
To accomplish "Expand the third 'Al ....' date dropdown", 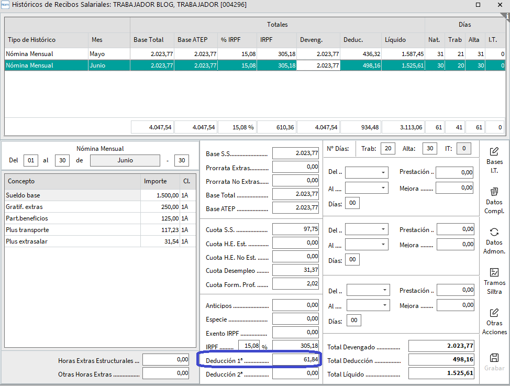I will (x=384, y=305).
